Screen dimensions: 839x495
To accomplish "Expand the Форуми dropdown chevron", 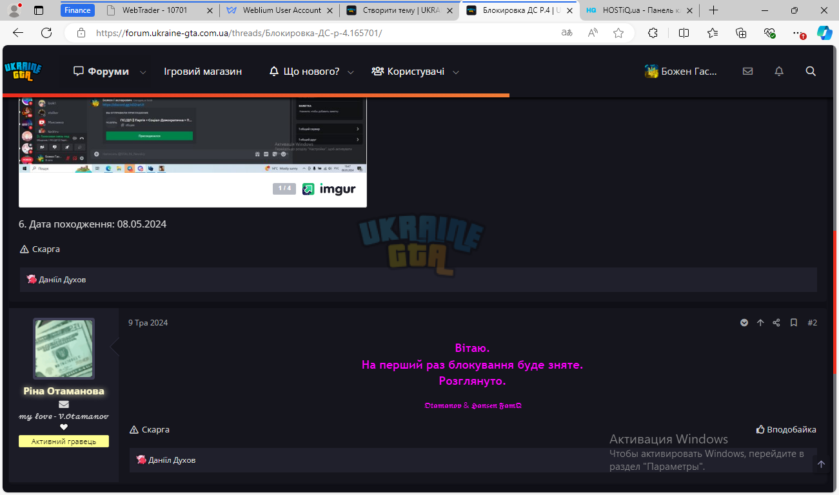I will (x=143, y=72).
